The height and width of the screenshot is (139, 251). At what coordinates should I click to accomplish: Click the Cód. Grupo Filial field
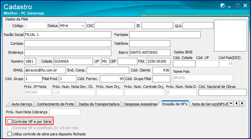point(161,79)
